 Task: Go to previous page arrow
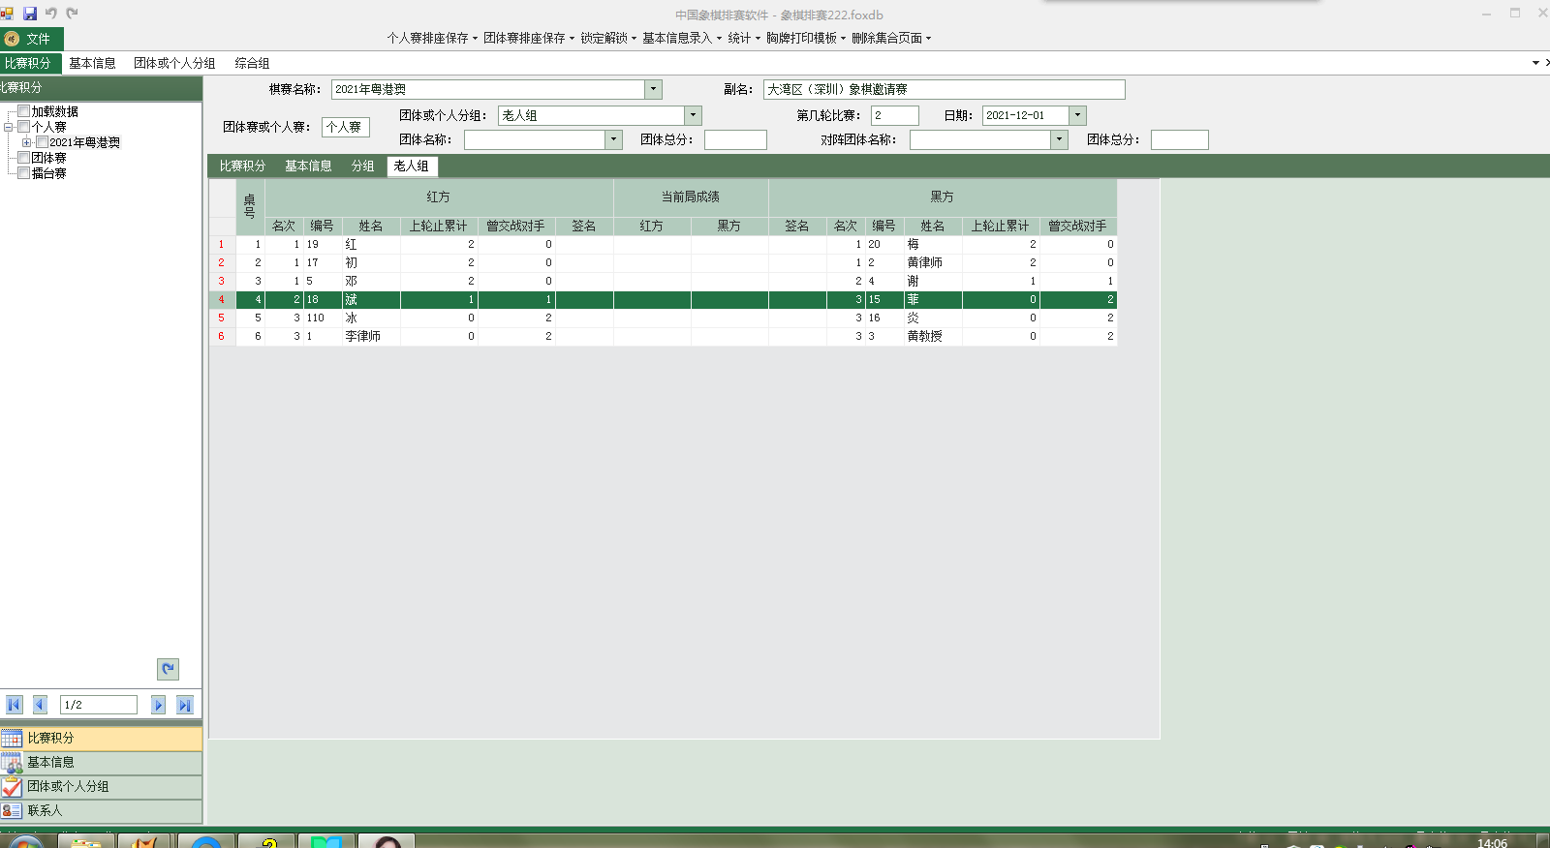pos(40,705)
